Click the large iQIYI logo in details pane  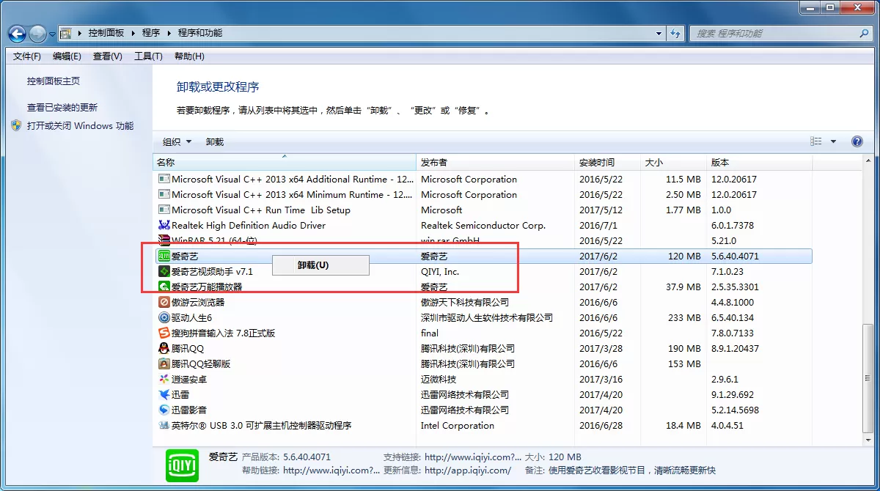(x=183, y=465)
